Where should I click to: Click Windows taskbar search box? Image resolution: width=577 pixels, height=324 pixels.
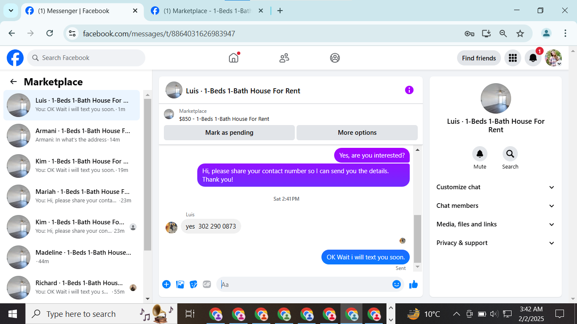click(x=101, y=314)
